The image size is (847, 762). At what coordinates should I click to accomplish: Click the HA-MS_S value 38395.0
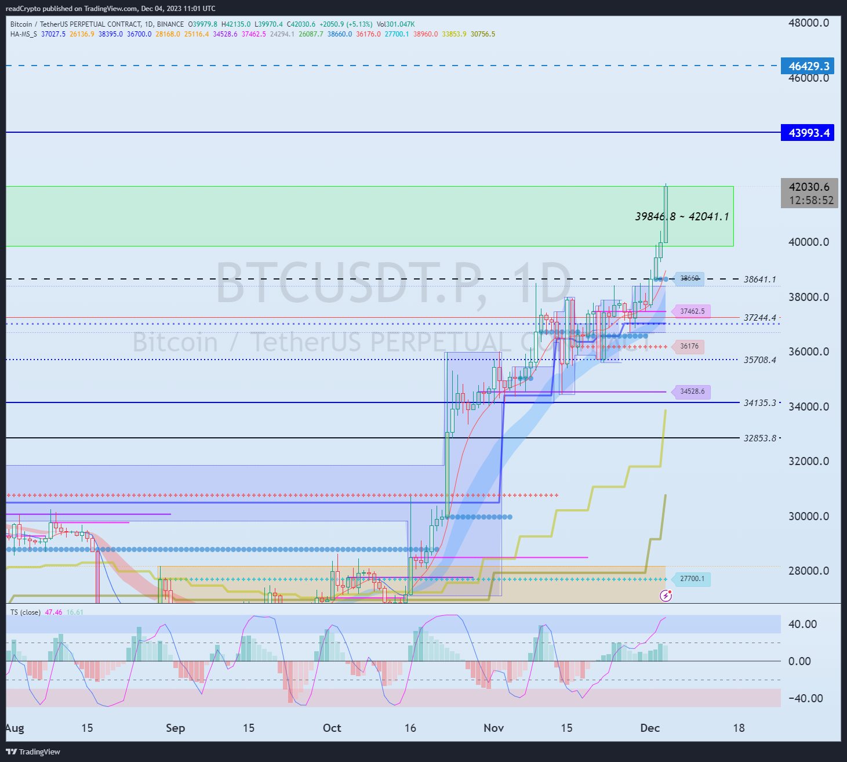tap(111, 34)
